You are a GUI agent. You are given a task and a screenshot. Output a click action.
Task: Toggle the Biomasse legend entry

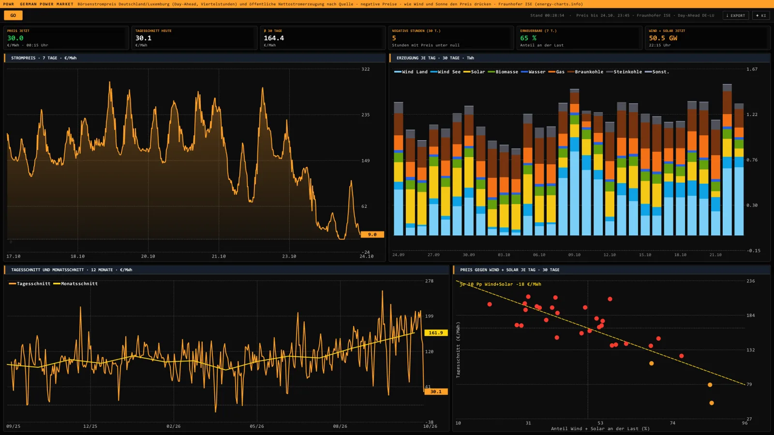[x=503, y=72]
